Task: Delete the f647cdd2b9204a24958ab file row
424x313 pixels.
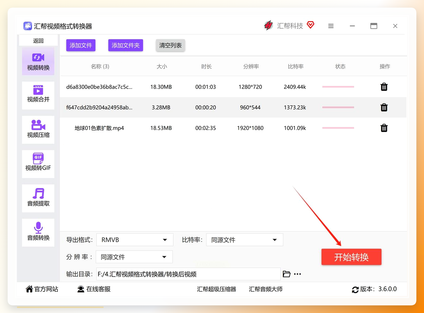Action: [384, 108]
